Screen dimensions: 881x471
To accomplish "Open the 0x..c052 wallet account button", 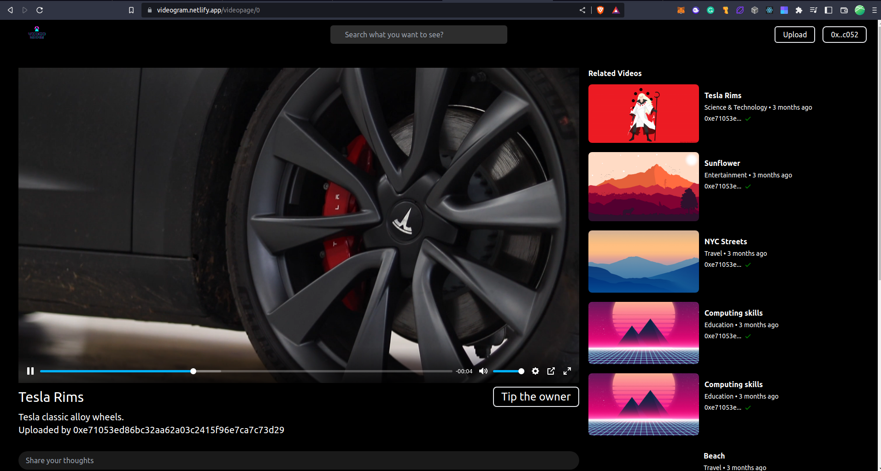I will (845, 35).
